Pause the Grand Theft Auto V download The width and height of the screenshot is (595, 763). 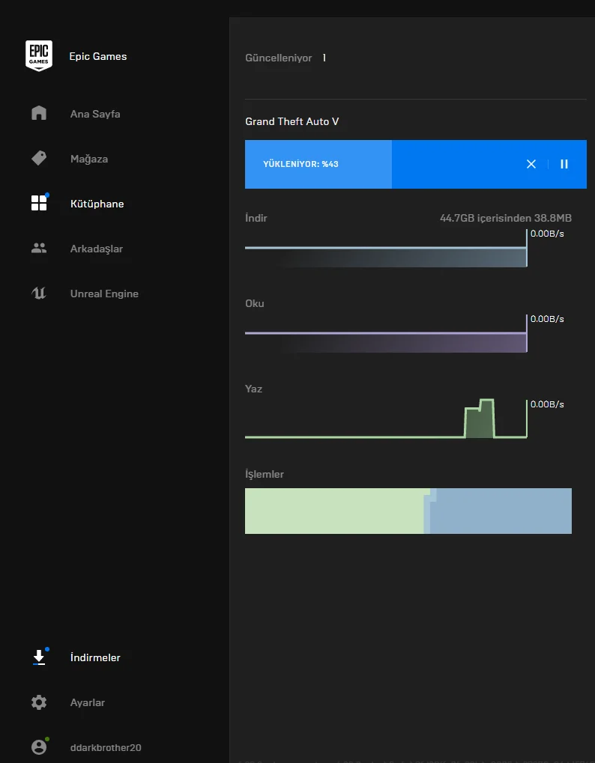[x=564, y=164]
